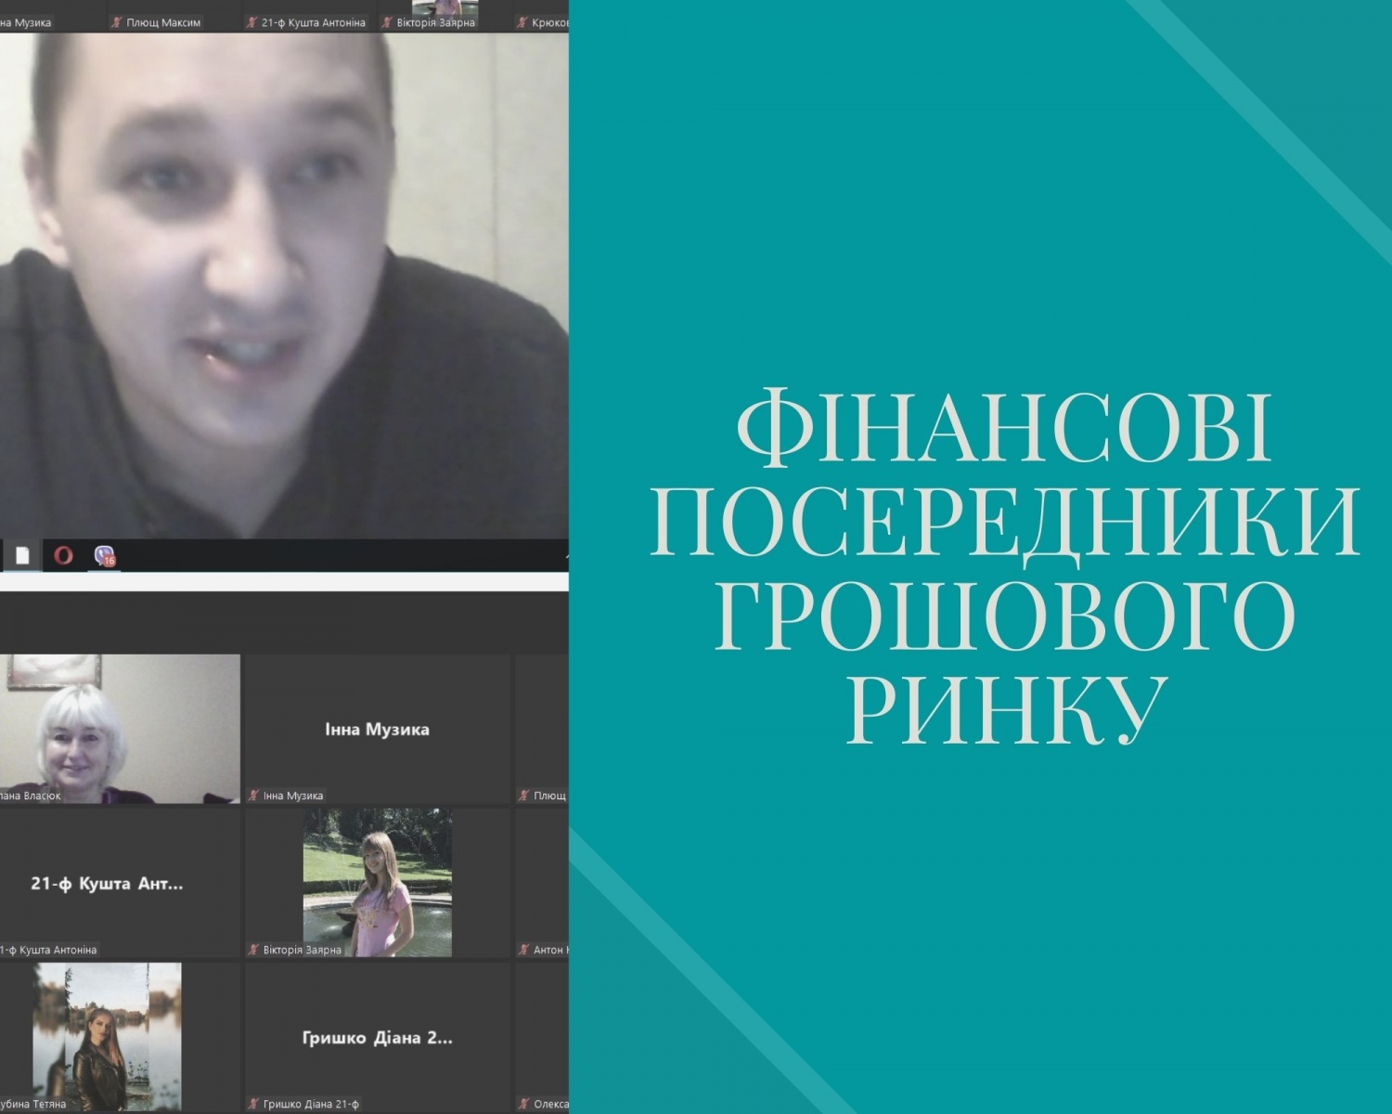This screenshot has height=1114, width=1392.
Task: Click muted mic icon beside Інна Музика label
Action: [253, 796]
